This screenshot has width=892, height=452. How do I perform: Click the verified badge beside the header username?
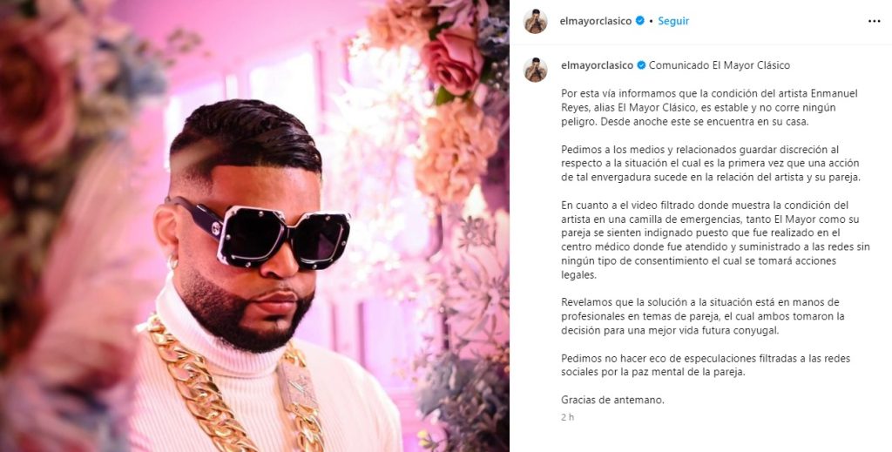pos(640,21)
